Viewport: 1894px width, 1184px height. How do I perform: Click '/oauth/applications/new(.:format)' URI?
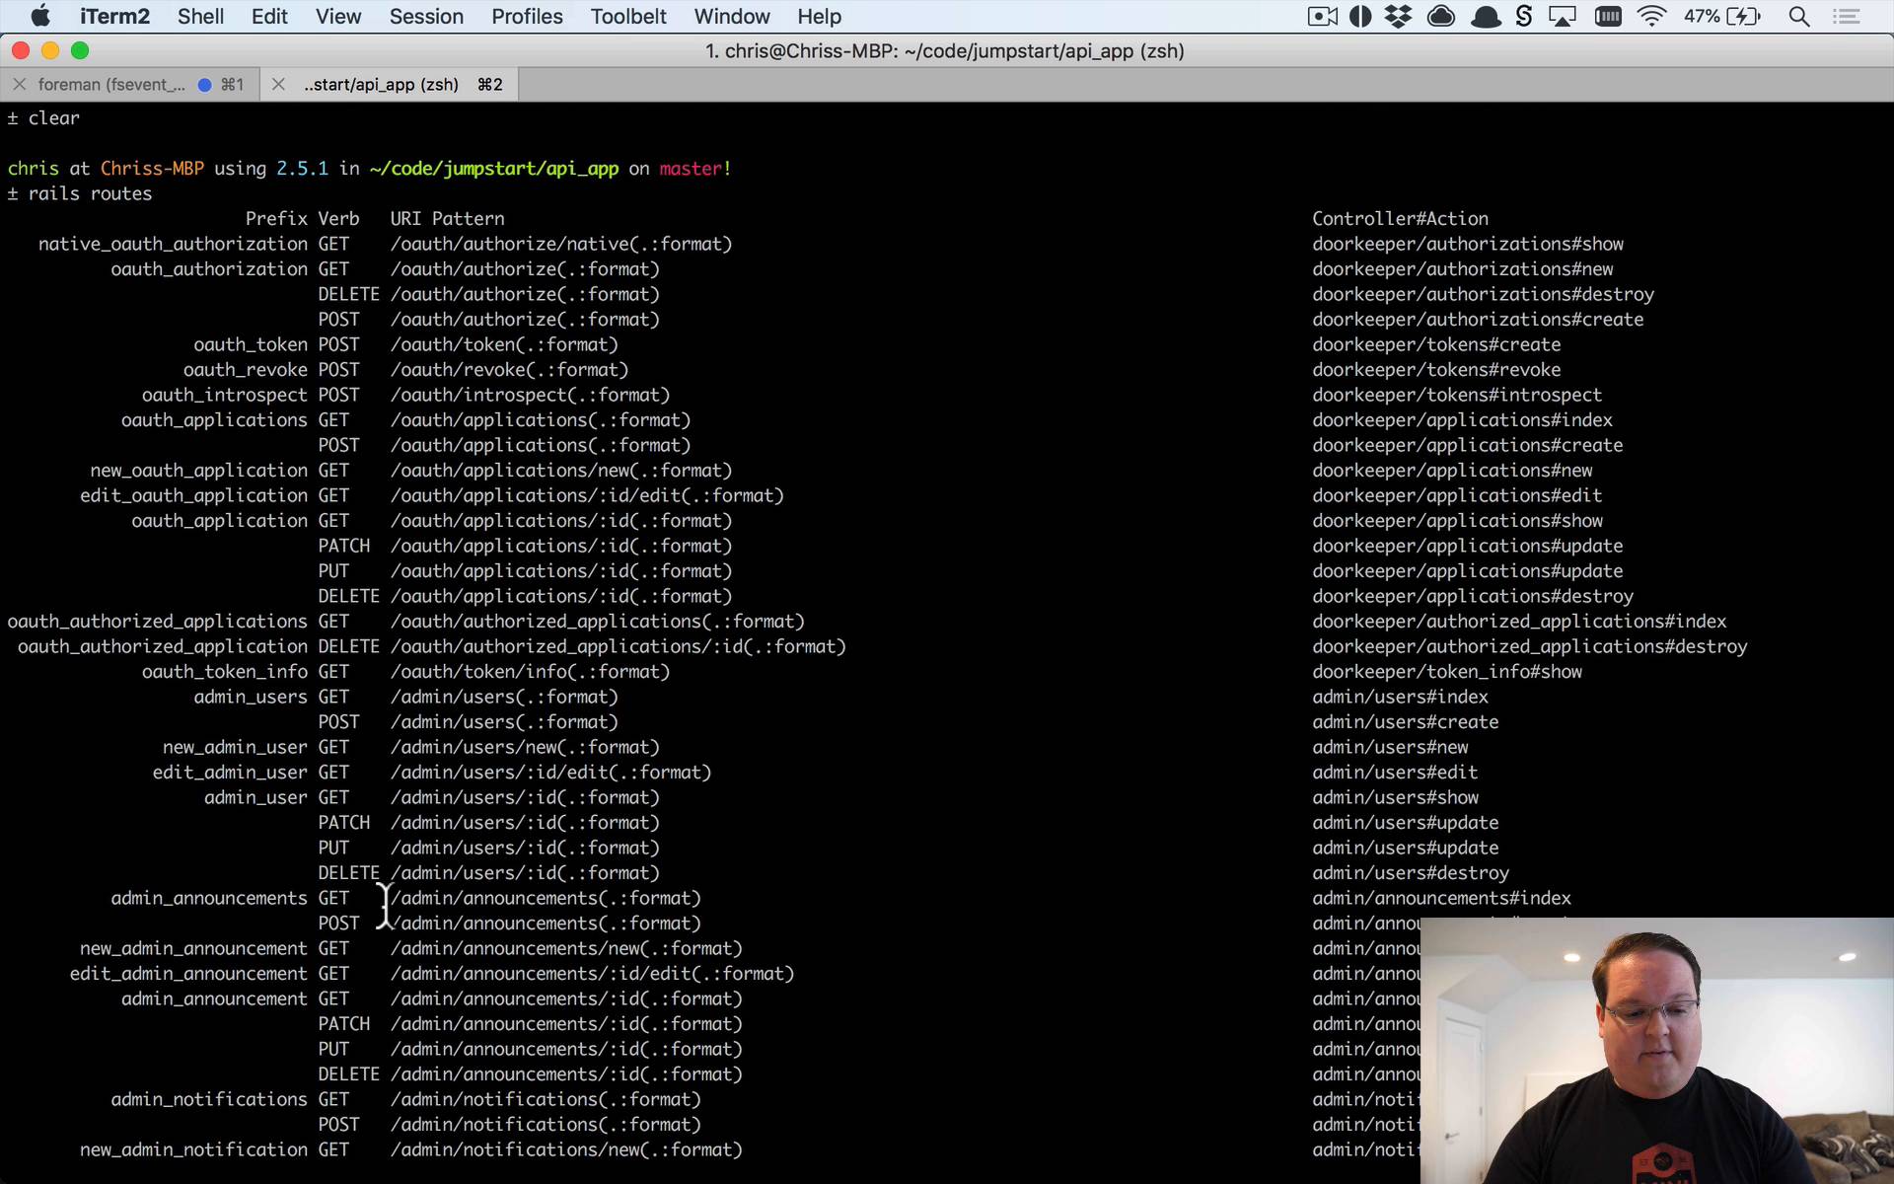[561, 471]
